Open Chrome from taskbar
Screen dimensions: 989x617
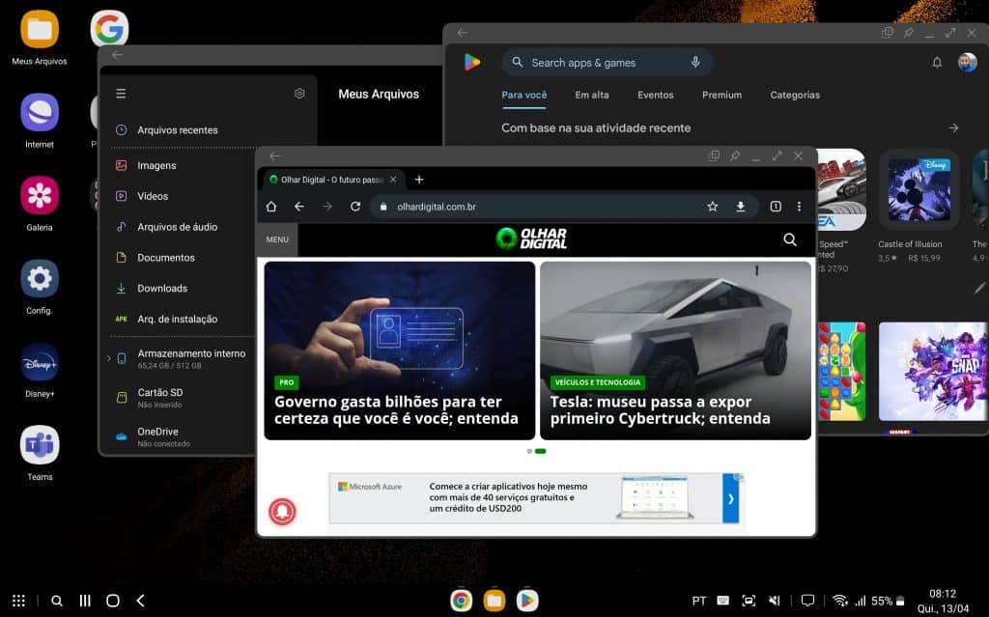[461, 601]
